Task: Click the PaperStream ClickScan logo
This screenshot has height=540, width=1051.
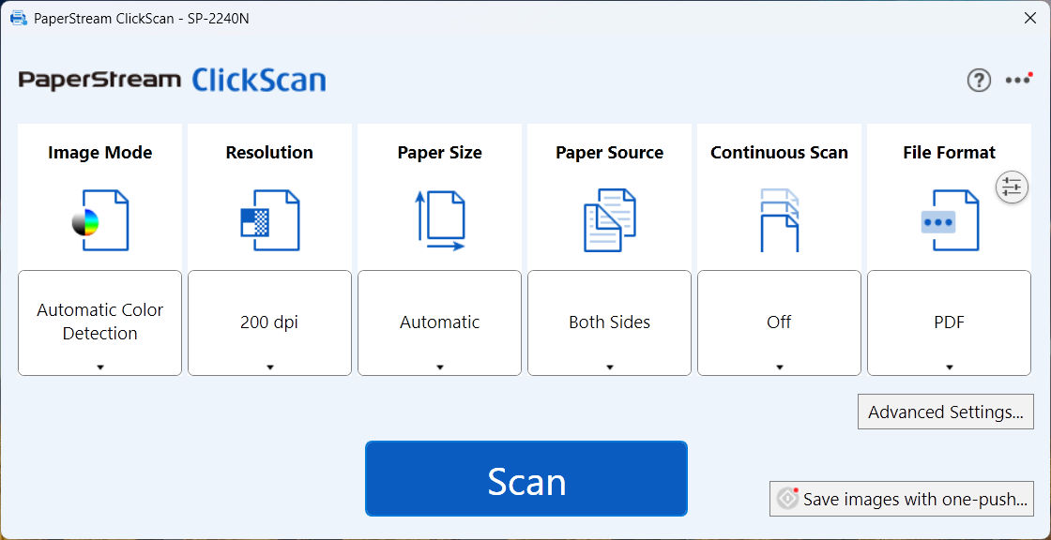Action: click(x=173, y=80)
